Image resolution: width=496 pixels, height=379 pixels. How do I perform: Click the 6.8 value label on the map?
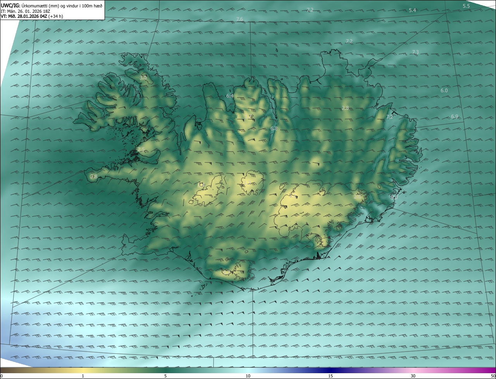pyautogui.click(x=274, y=128)
